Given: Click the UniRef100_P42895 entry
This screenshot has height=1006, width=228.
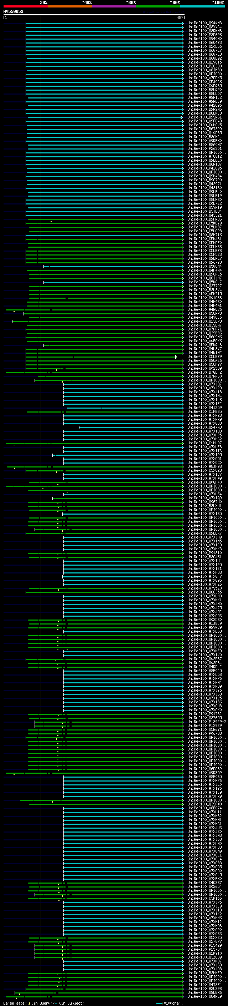Looking at the screenshot, I should pyautogui.click(x=204, y=168).
